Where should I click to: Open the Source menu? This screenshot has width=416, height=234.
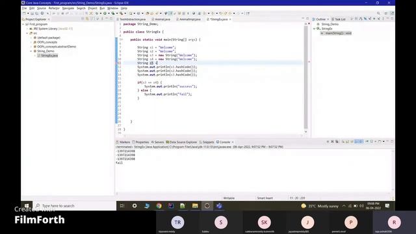42,8
